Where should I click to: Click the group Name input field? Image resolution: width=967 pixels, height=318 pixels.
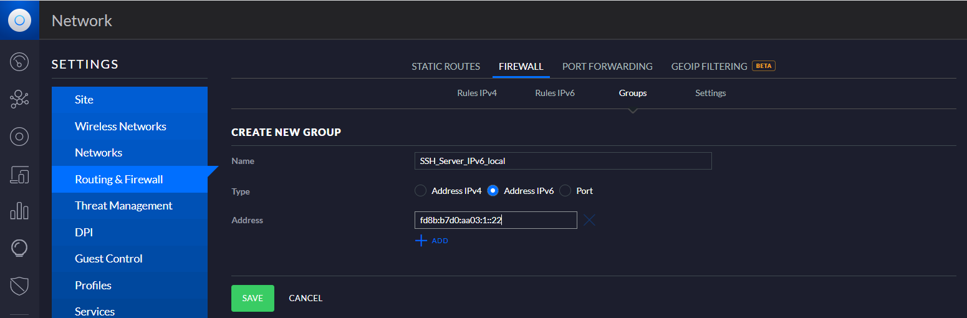[563, 161]
